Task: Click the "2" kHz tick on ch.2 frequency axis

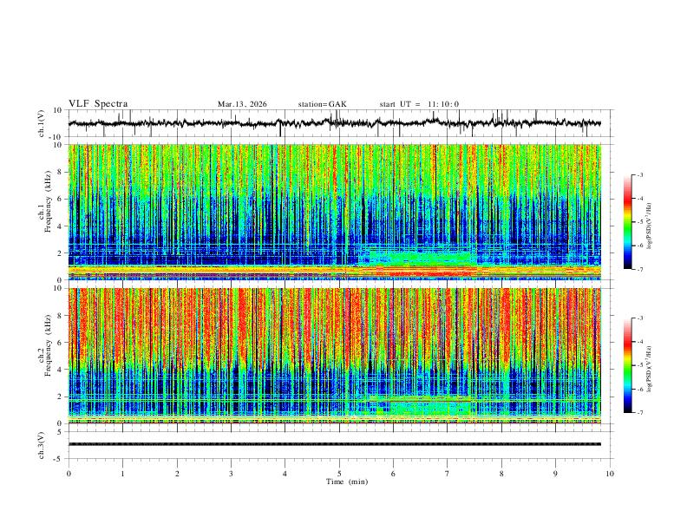Action: pyautogui.click(x=60, y=397)
